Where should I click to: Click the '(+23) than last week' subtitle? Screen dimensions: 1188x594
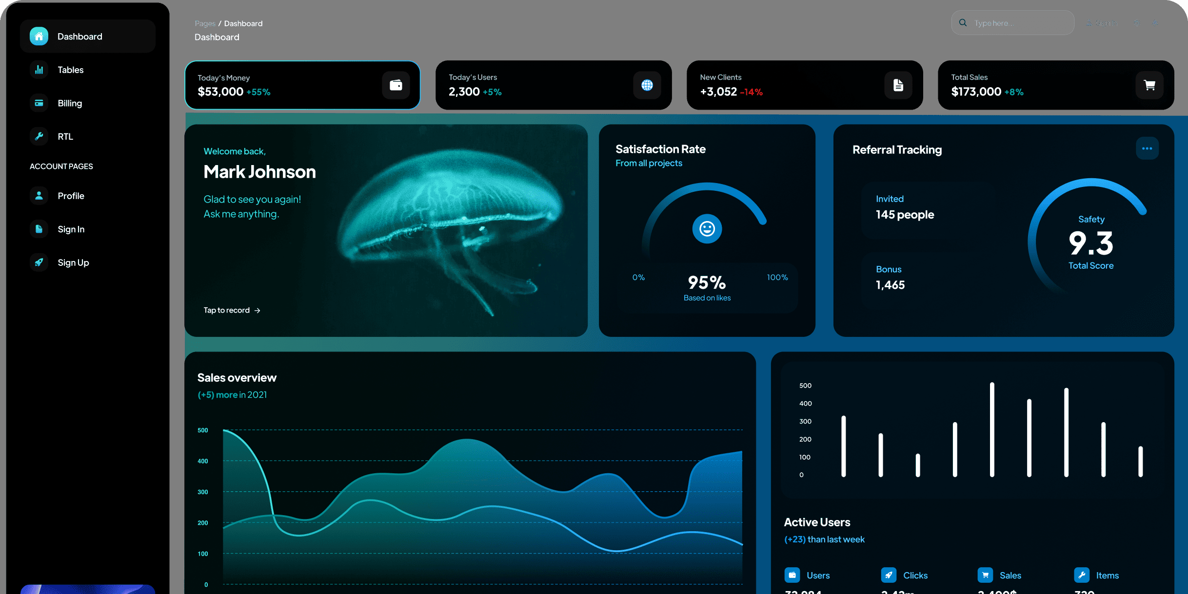[824, 539]
